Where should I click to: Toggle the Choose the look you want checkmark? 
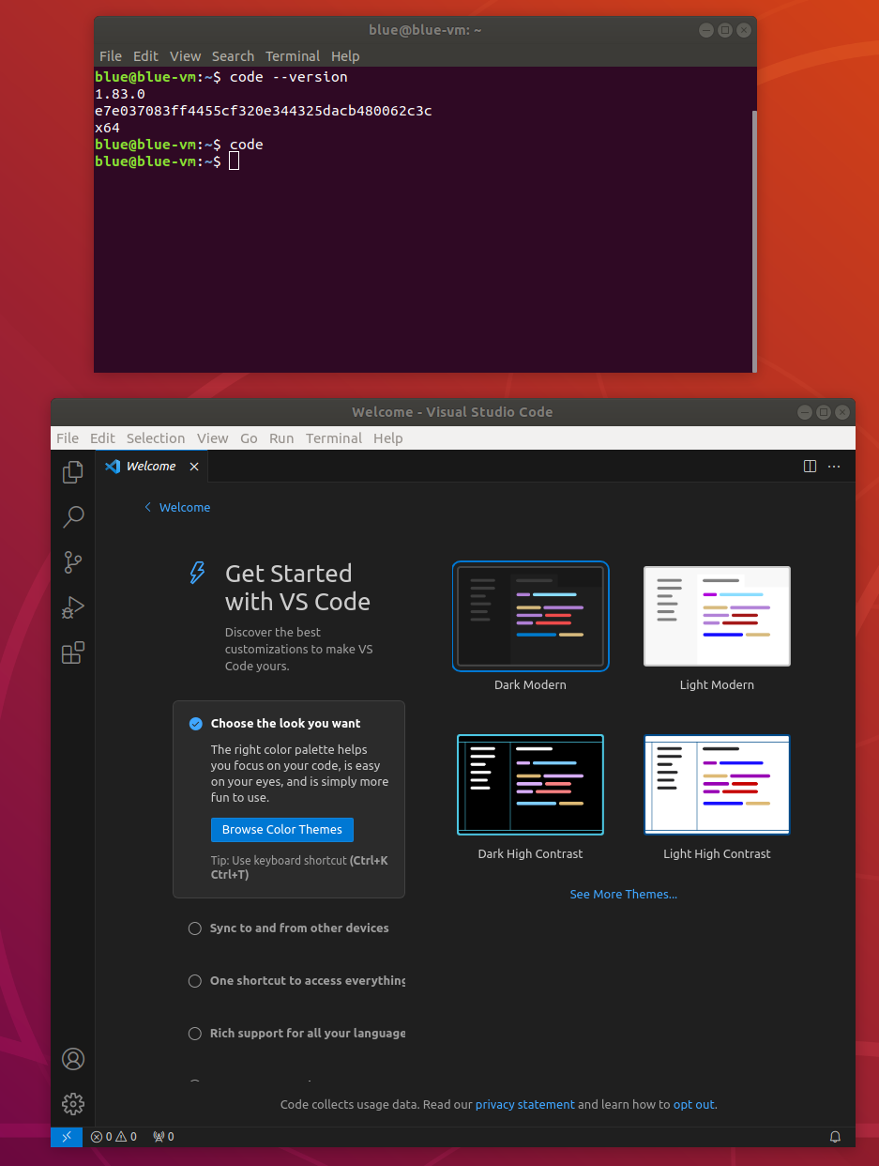tap(196, 724)
